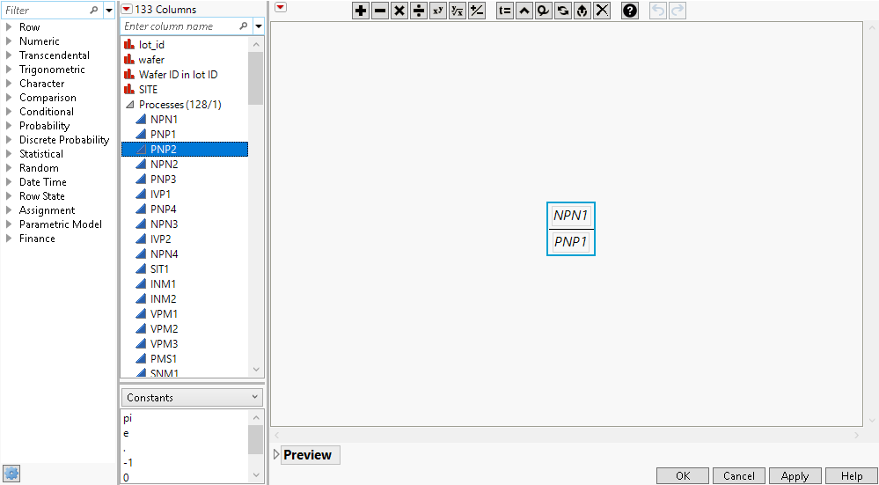879x485 pixels.
Task: Open the gear settings icon at bottom left
Action: tap(11, 473)
